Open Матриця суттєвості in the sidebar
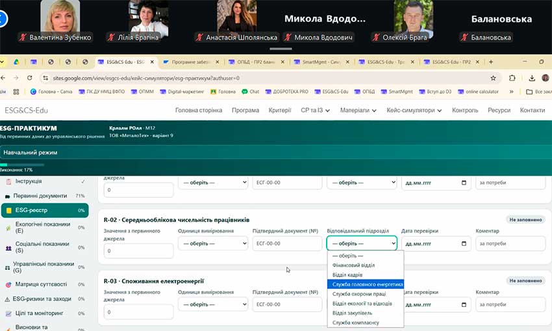552x331 pixels. [45, 284]
